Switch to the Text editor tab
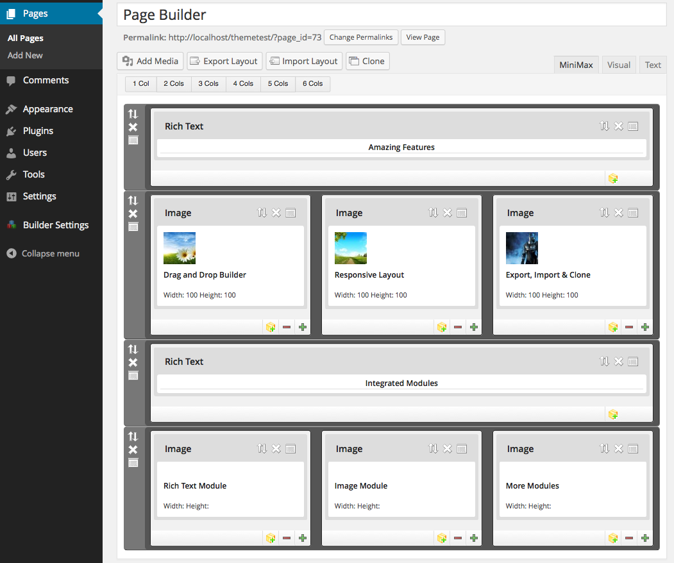The image size is (674, 563). coord(652,64)
